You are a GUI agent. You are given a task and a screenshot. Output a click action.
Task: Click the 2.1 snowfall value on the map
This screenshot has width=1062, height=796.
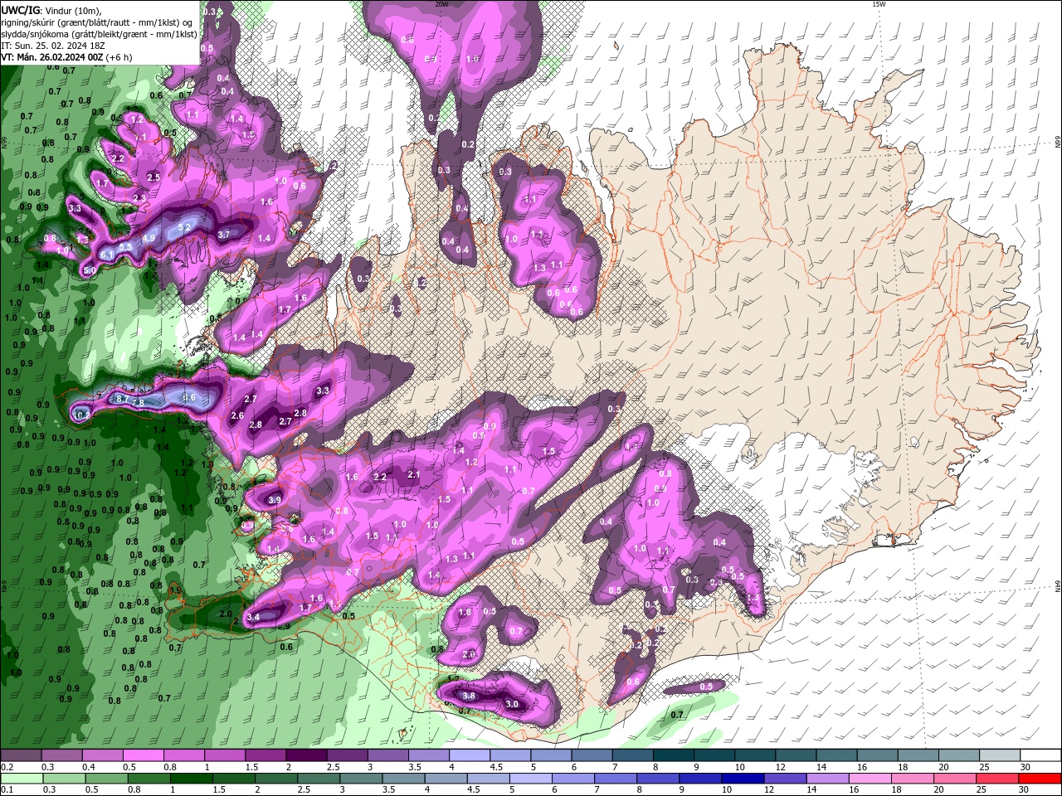[x=414, y=475]
